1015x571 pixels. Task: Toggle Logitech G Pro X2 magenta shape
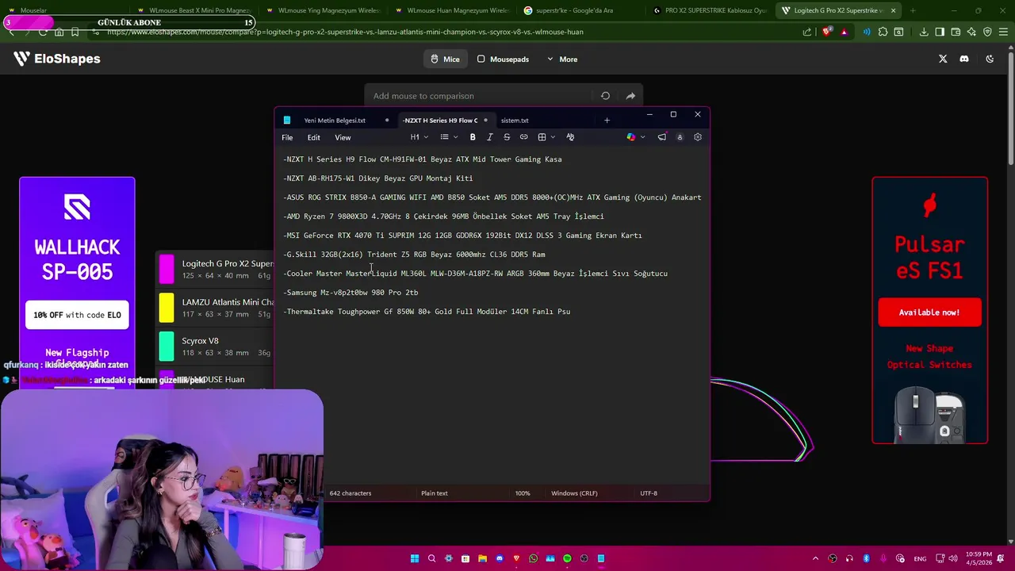167,269
